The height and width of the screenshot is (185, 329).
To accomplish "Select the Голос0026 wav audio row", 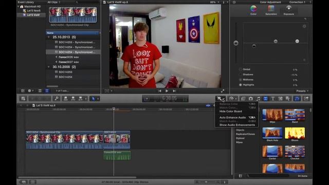I will tap(68, 57).
